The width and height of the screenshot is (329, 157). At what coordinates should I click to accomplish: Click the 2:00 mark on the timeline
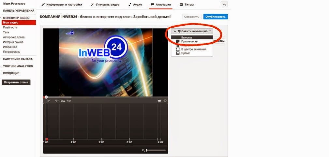[101, 142]
